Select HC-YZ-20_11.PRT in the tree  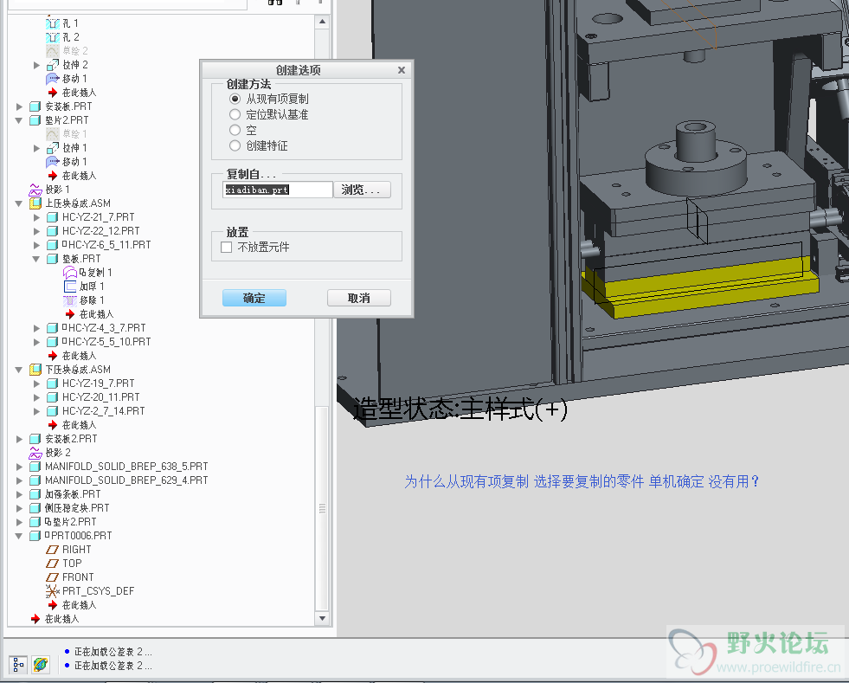pos(100,397)
